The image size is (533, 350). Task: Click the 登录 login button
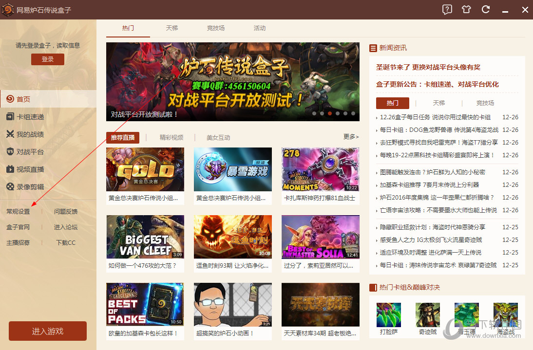click(x=47, y=59)
